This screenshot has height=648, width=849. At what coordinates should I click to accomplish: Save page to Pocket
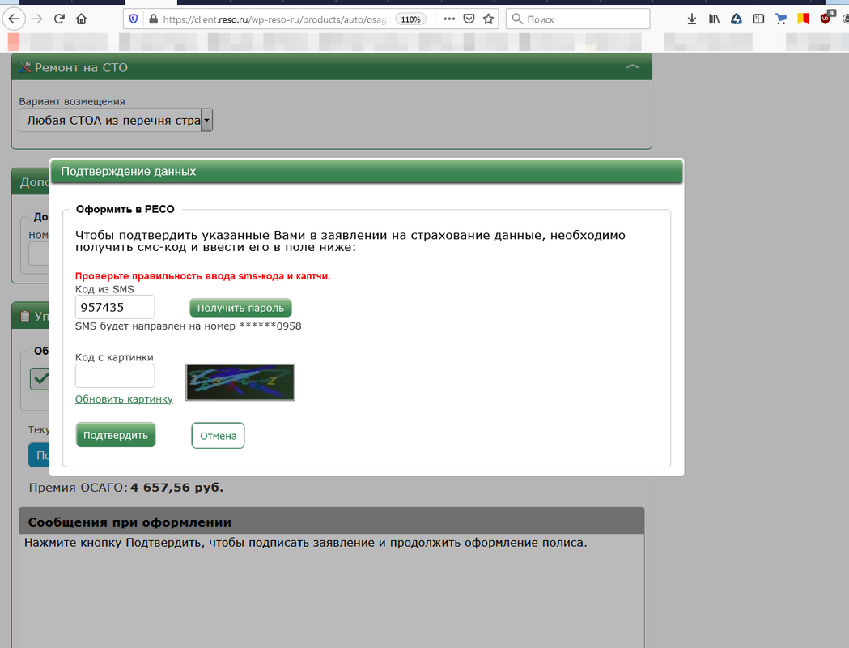tap(469, 19)
